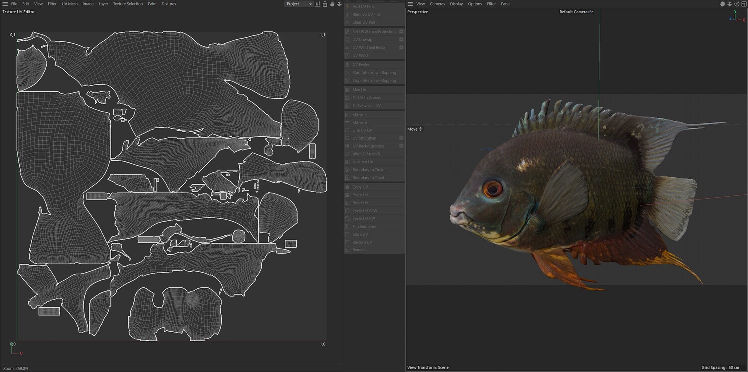
Task: Click the Flip Sequence icon
Action: point(347,227)
